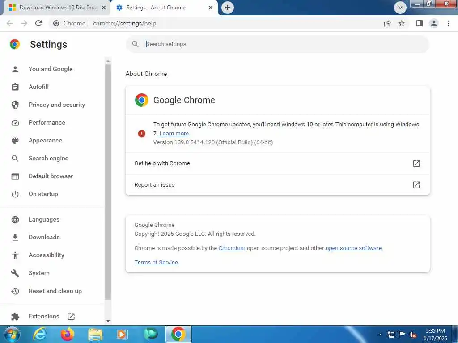Image resolution: width=458 pixels, height=343 pixels.
Task: Share this page icon in address bar
Action: pyautogui.click(x=387, y=23)
